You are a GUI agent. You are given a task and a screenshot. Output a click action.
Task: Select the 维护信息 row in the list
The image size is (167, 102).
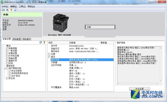[82, 60]
